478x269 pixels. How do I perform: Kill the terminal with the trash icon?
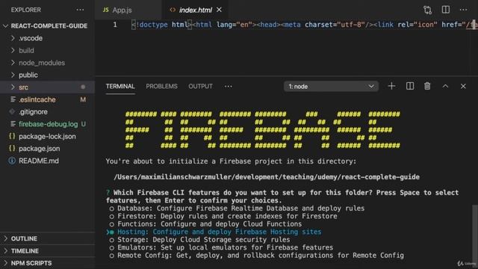pos(427,87)
